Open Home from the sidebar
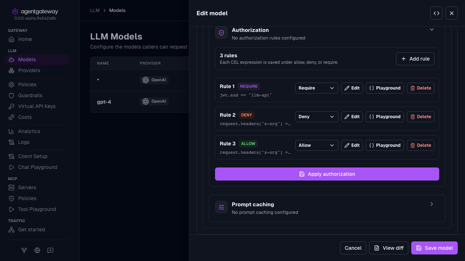465x261 pixels. tap(37, 39)
